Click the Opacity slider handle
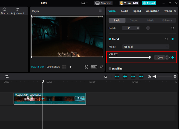The image size is (179, 129). click(x=150, y=57)
